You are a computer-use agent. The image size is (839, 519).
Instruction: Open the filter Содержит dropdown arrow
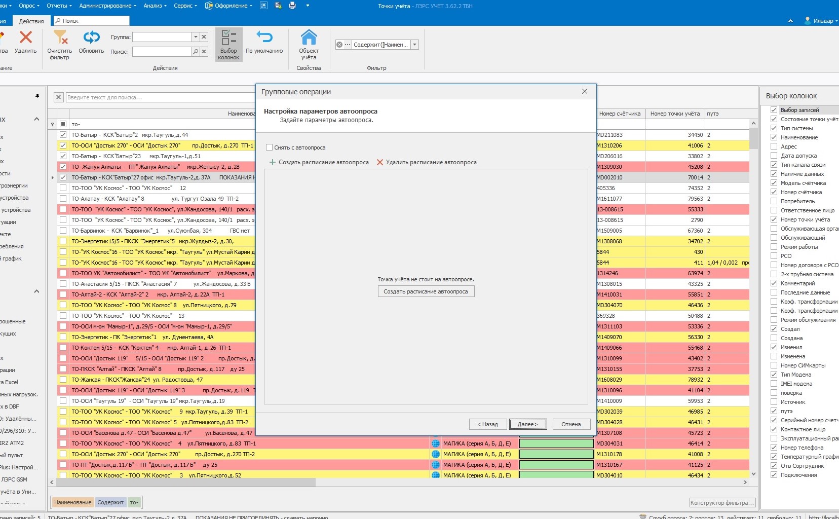pos(415,45)
